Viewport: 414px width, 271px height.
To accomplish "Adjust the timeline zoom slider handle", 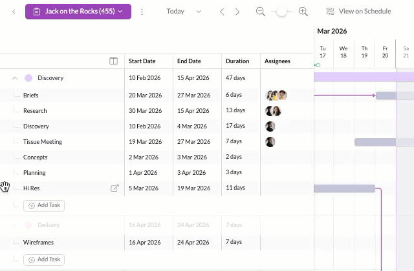I will pyautogui.click(x=281, y=12).
